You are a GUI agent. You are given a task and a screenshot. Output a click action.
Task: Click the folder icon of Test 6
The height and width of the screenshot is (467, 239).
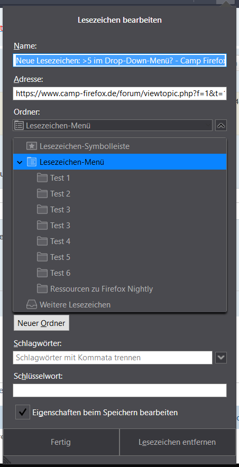pyautogui.click(x=42, y=273)
